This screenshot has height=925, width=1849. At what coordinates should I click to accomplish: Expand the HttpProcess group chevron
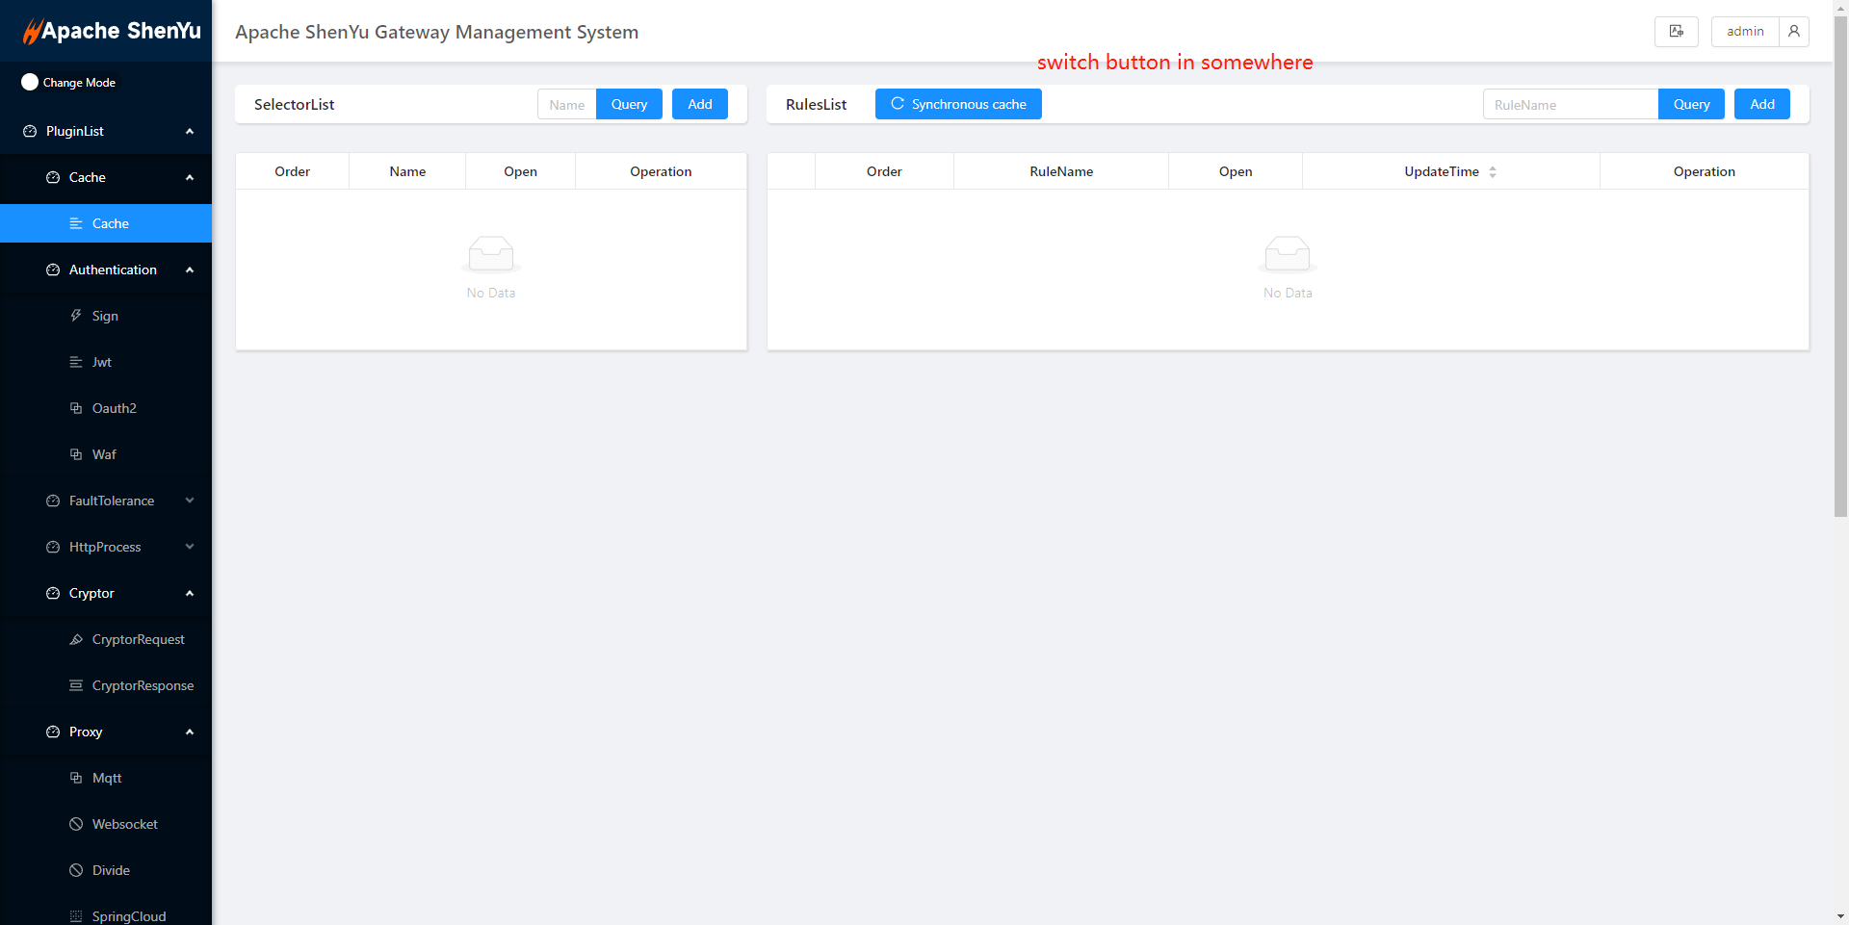coord(190,547)
